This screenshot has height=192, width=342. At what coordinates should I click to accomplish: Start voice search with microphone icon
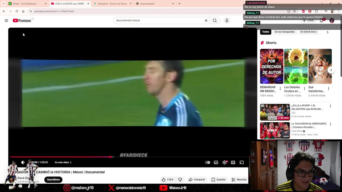[227, 21]
